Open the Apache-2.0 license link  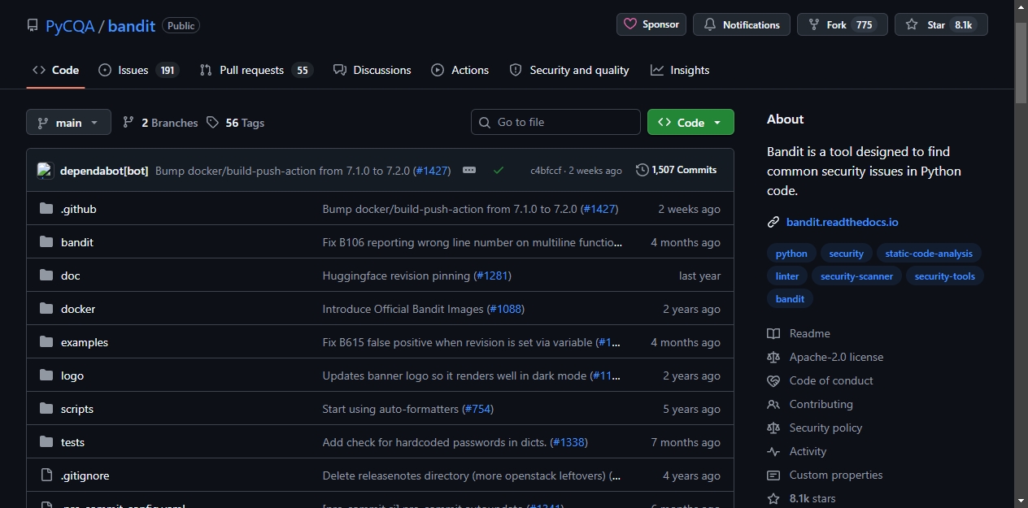tap(825, 357)
